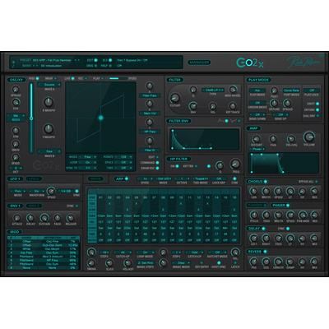Adjust the play mode Detune knob
This screenshot has width=329, height=329.
point(274,103)
